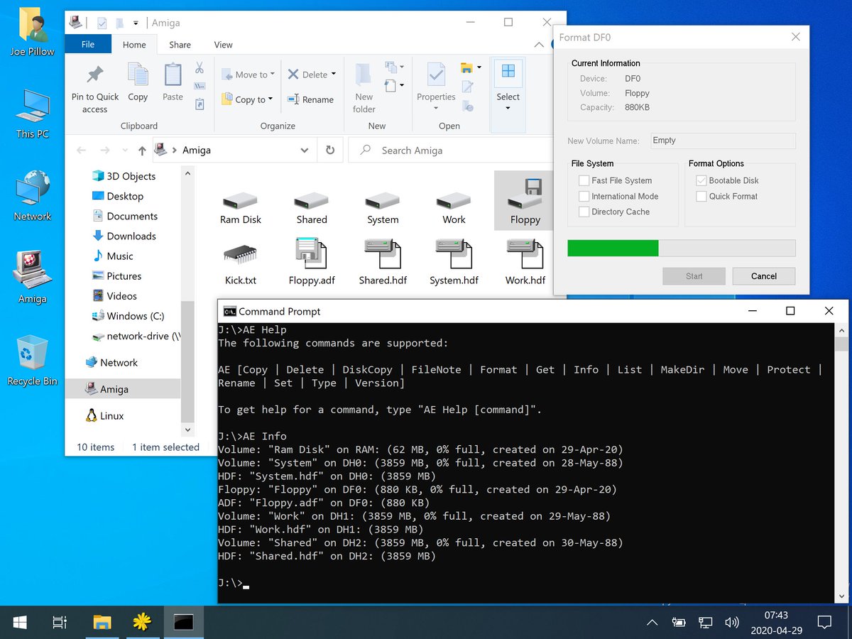Switch to the View ribbon tab
The height and width of the screenshot is (639, 852).
(222, 44)
